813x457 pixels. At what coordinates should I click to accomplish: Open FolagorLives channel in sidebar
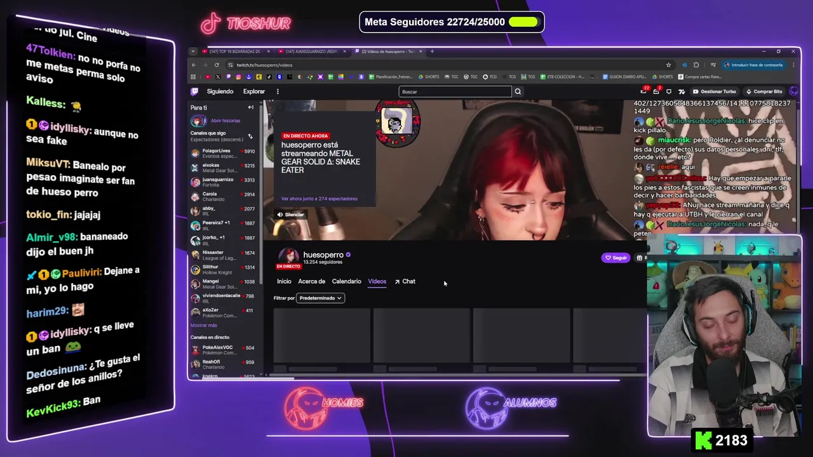[x=224, y=153]
